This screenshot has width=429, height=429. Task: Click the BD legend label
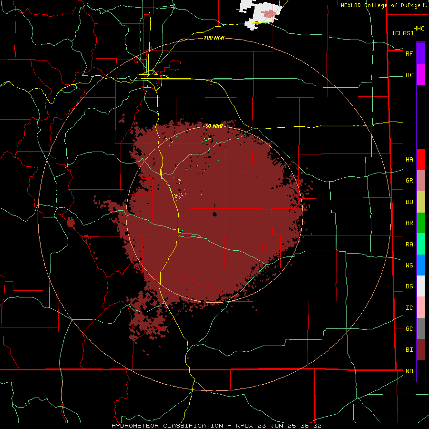(x=409, y=202)
